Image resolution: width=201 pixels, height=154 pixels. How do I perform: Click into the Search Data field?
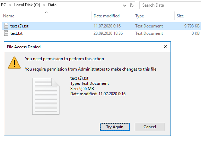tap(170, 5)
